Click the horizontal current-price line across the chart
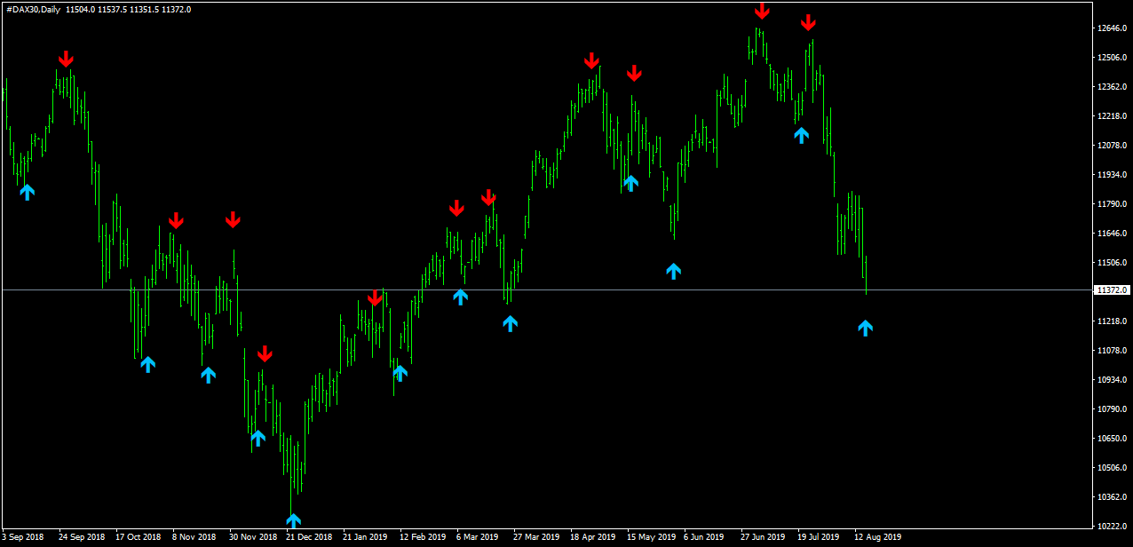 (547, 290)
